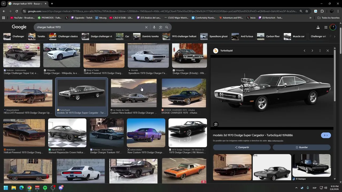This screenshot has width=342, height=192.
Task: Open OBS Studio from the taskbar
Action: [53, 188]
